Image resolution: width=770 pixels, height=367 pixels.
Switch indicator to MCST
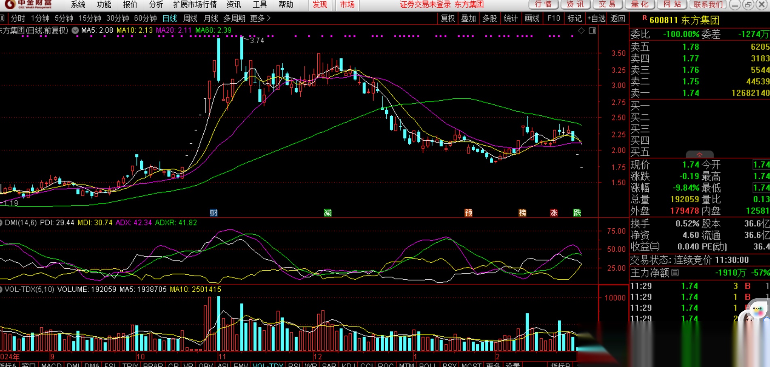[x=471, y=365]
